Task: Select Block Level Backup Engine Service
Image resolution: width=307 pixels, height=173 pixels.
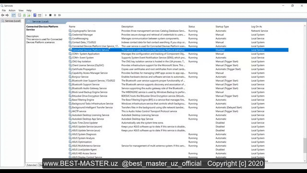Action: tap(90, 92)
